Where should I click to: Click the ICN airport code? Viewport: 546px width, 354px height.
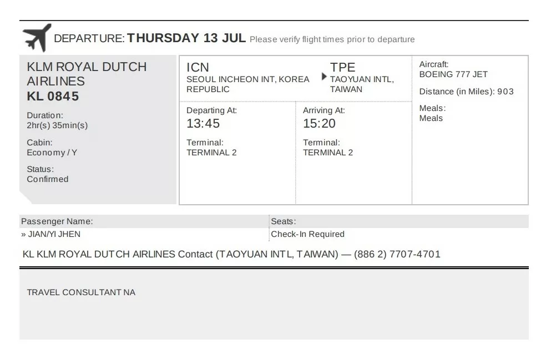(198, 67)
